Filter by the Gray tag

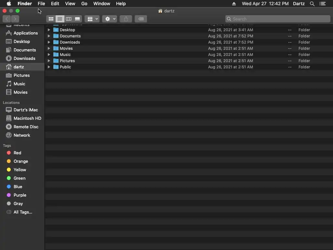click(22, 204)
